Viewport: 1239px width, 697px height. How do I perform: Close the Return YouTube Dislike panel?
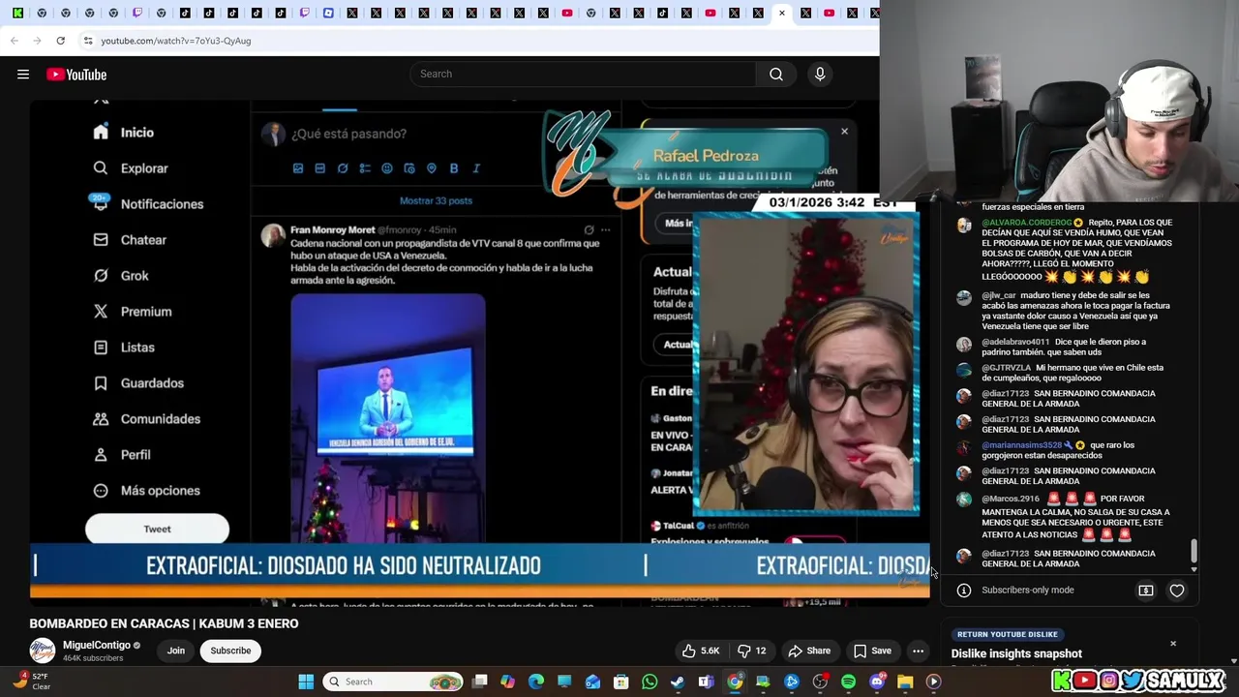1173,644
